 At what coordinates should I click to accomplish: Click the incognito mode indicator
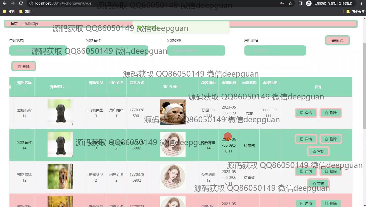(330, 4)
